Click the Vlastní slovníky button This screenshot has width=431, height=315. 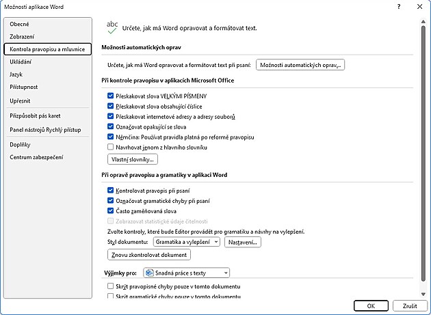pos(133,159)
